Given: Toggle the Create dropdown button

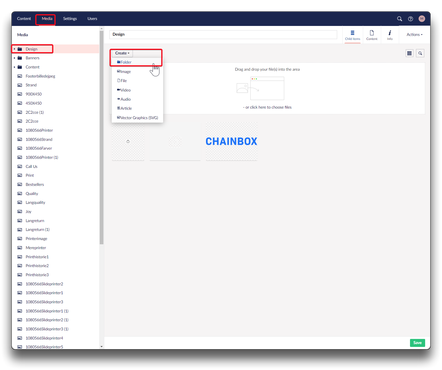Looking at the screenshot, I should point(122,53).
